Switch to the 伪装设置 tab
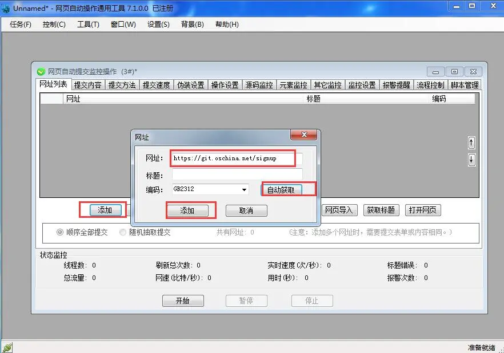Viewport: 504px width, 353px height. pyautogui.click(x=191, y=85)
